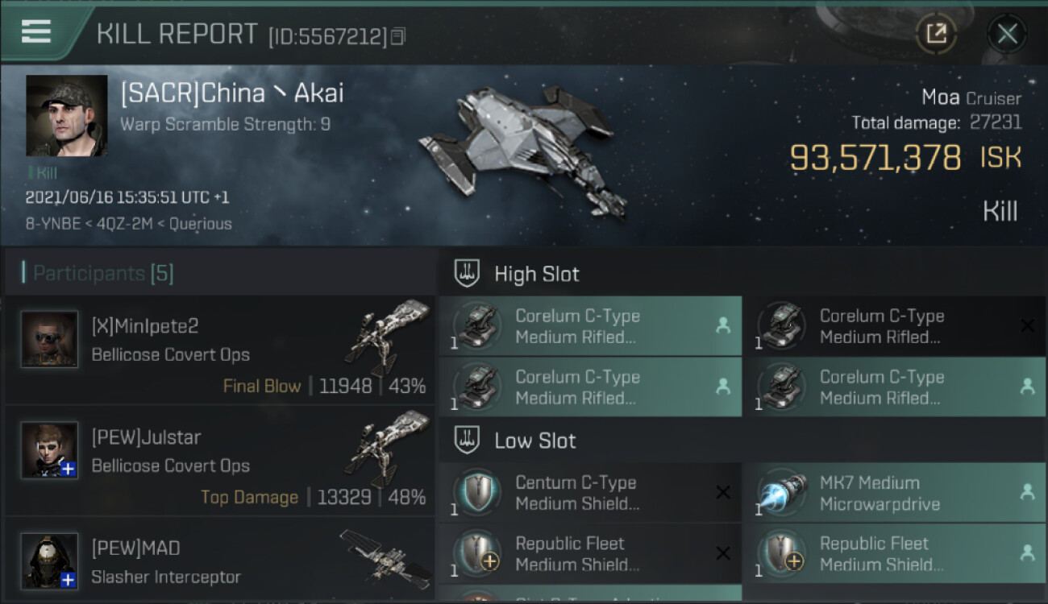Open the hamburger menu icon

36,31
